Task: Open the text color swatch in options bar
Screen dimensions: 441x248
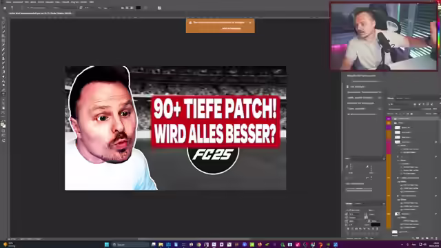Action: [139, 8]
